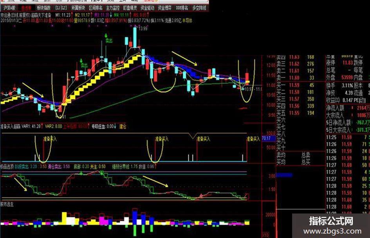This screenshot has height=238, width=370.
Task: Select the 13.99 high price label
Action: pos(143,29)
